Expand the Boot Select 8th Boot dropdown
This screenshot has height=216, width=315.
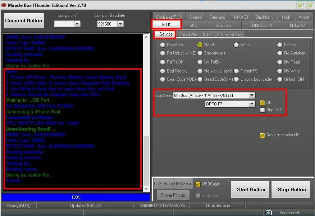(252, 95)
